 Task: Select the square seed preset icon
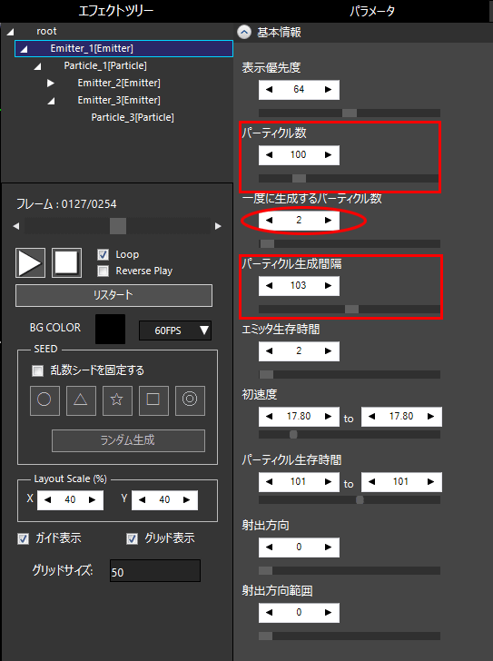pyautogui.click(x=153, y=400)
